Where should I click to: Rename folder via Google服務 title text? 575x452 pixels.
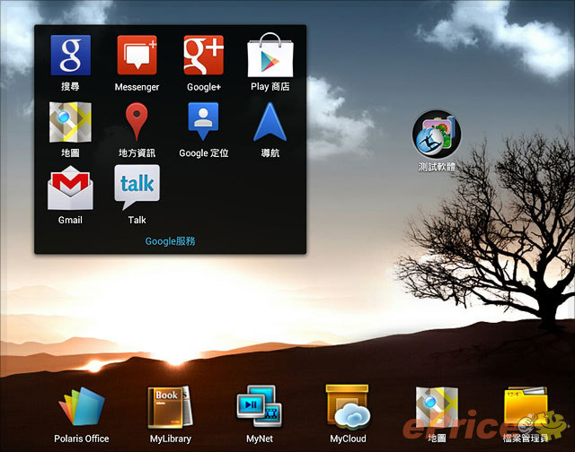(x=170, y=241)
